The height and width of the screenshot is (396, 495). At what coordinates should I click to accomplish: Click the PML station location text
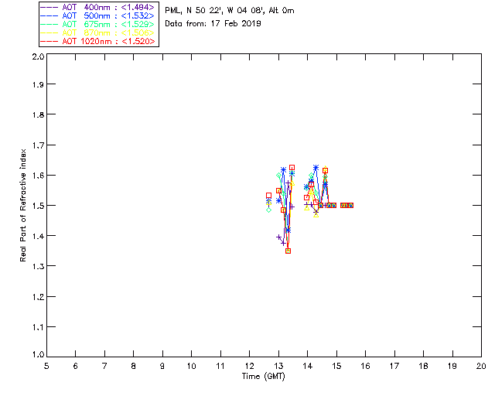pyautogui.click(x=230, y=10)
